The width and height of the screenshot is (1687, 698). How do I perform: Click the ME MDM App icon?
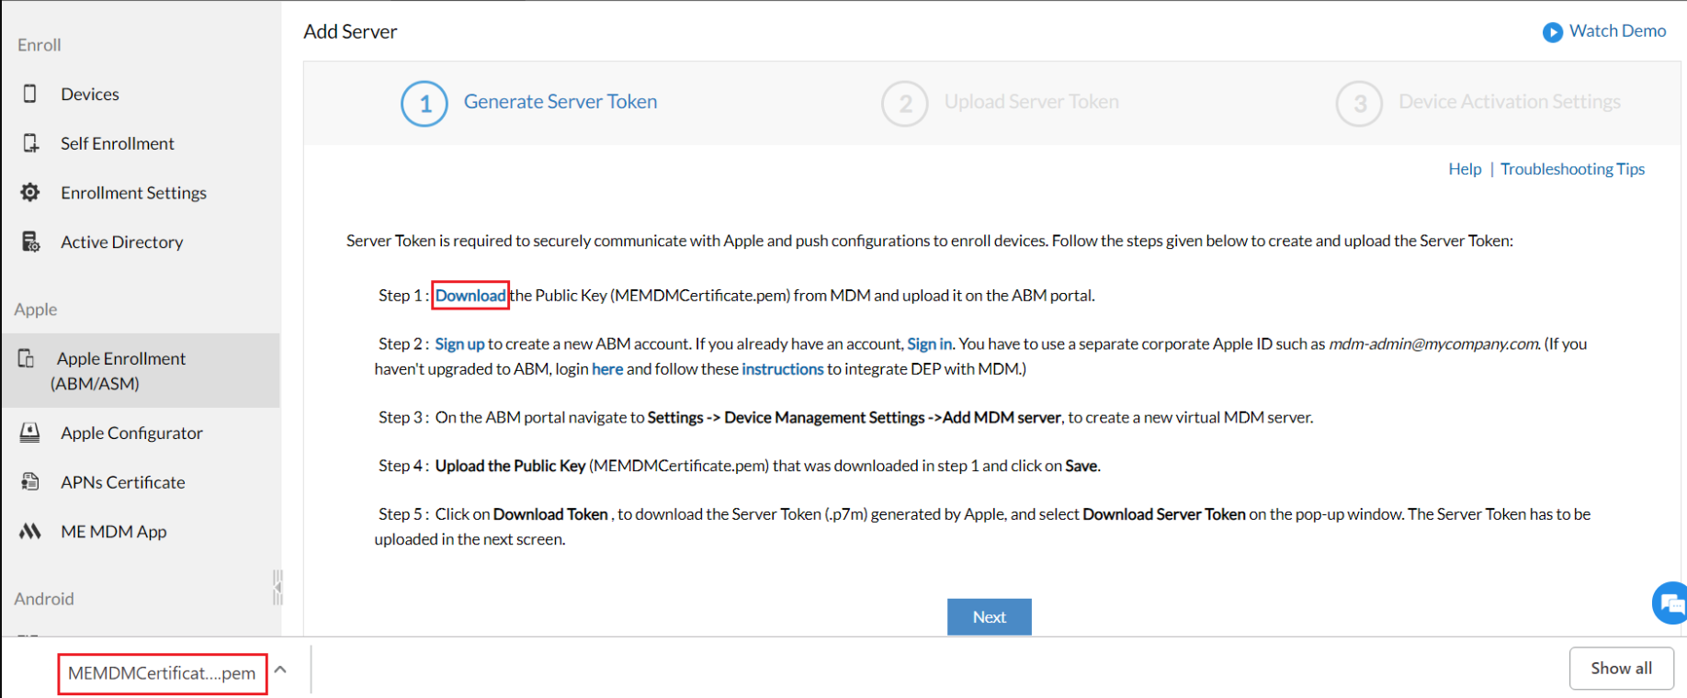coord(30,531)
